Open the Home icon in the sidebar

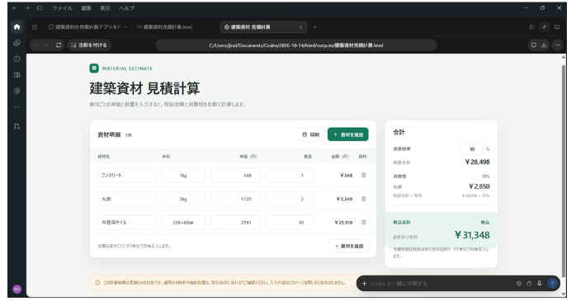click(x=17, y=26)
